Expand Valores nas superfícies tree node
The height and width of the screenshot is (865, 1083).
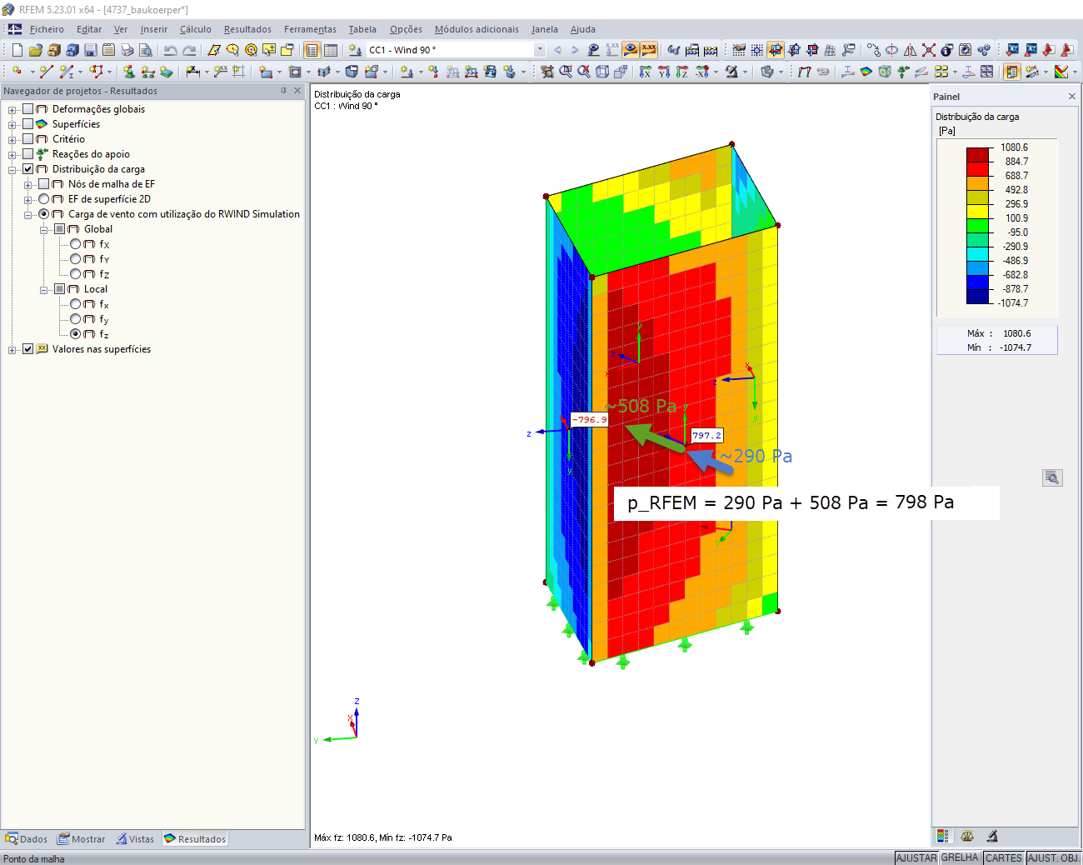pos(12,349)
